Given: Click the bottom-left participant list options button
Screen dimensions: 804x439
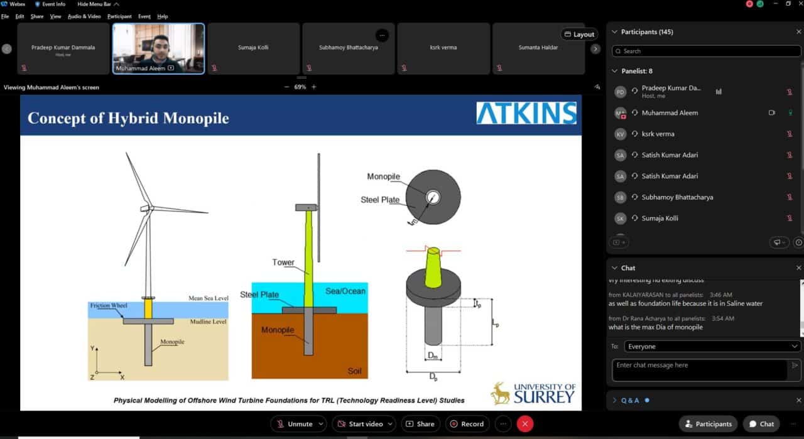Looking at the screenshot, I should coord(619,242).
